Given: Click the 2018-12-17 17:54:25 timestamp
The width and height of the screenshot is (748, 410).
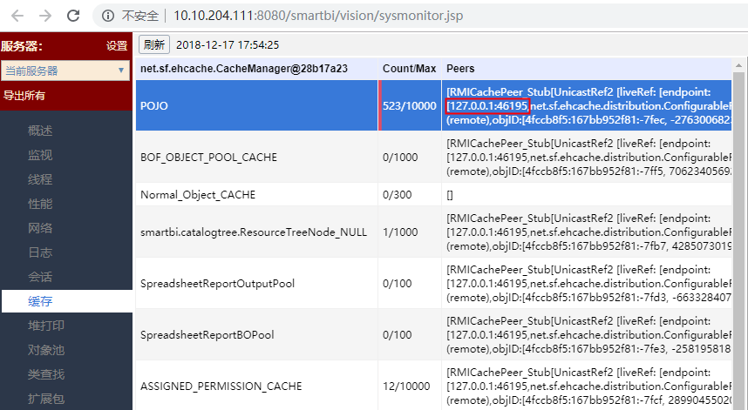Looking at the screenshot, I should [228, 45].
